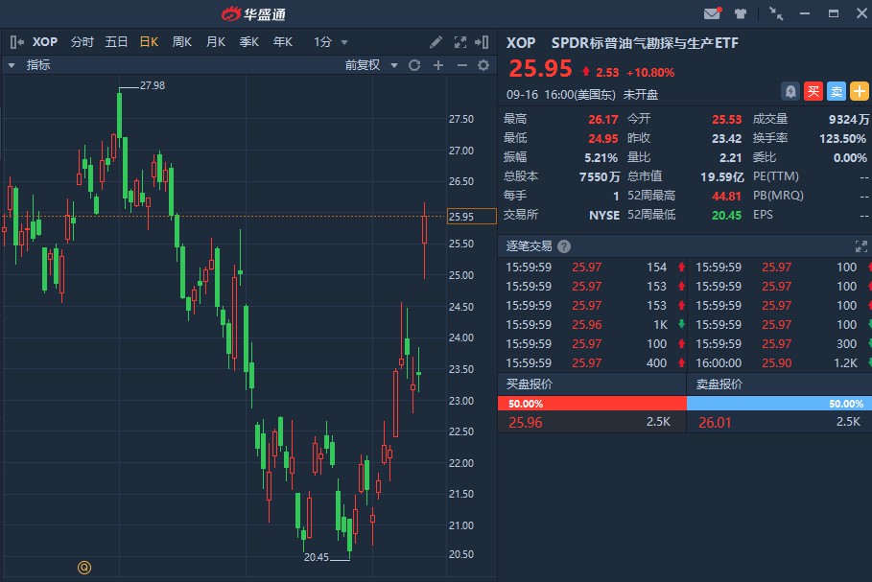
Task: Click the bid price 25.96
Action: (525, 423)
